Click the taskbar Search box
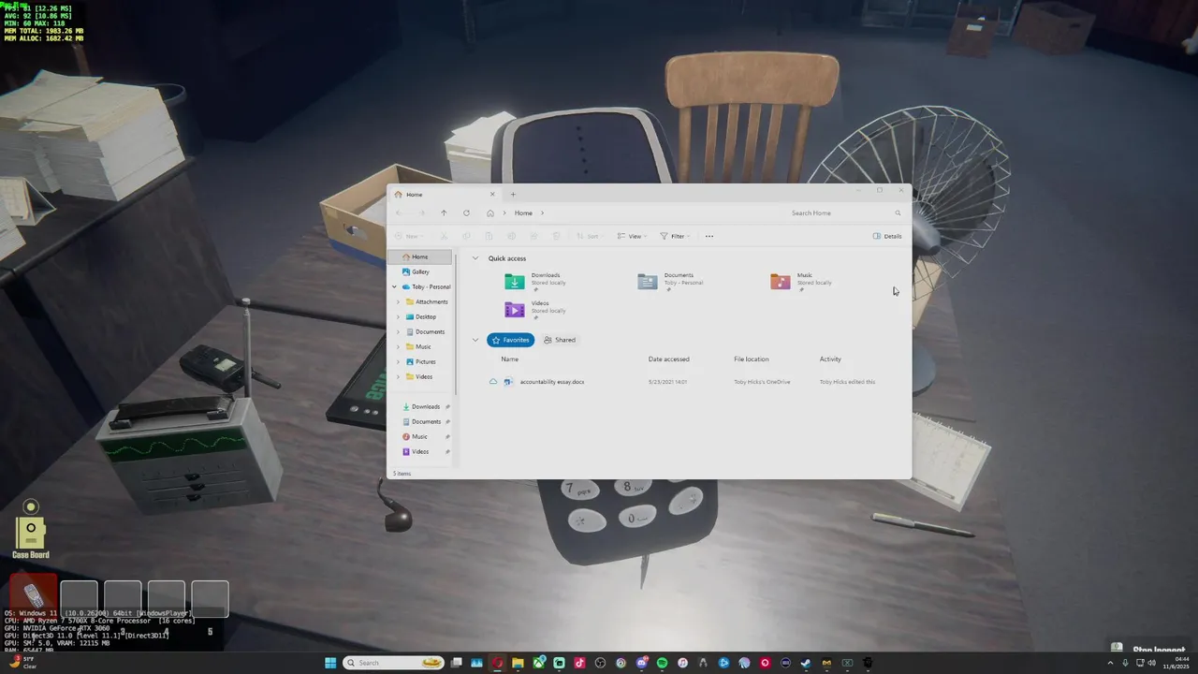Screen dimensions: 1198x674 pos(394,663)
